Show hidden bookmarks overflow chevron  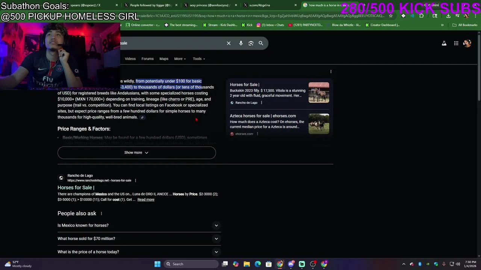pos(442,25)
